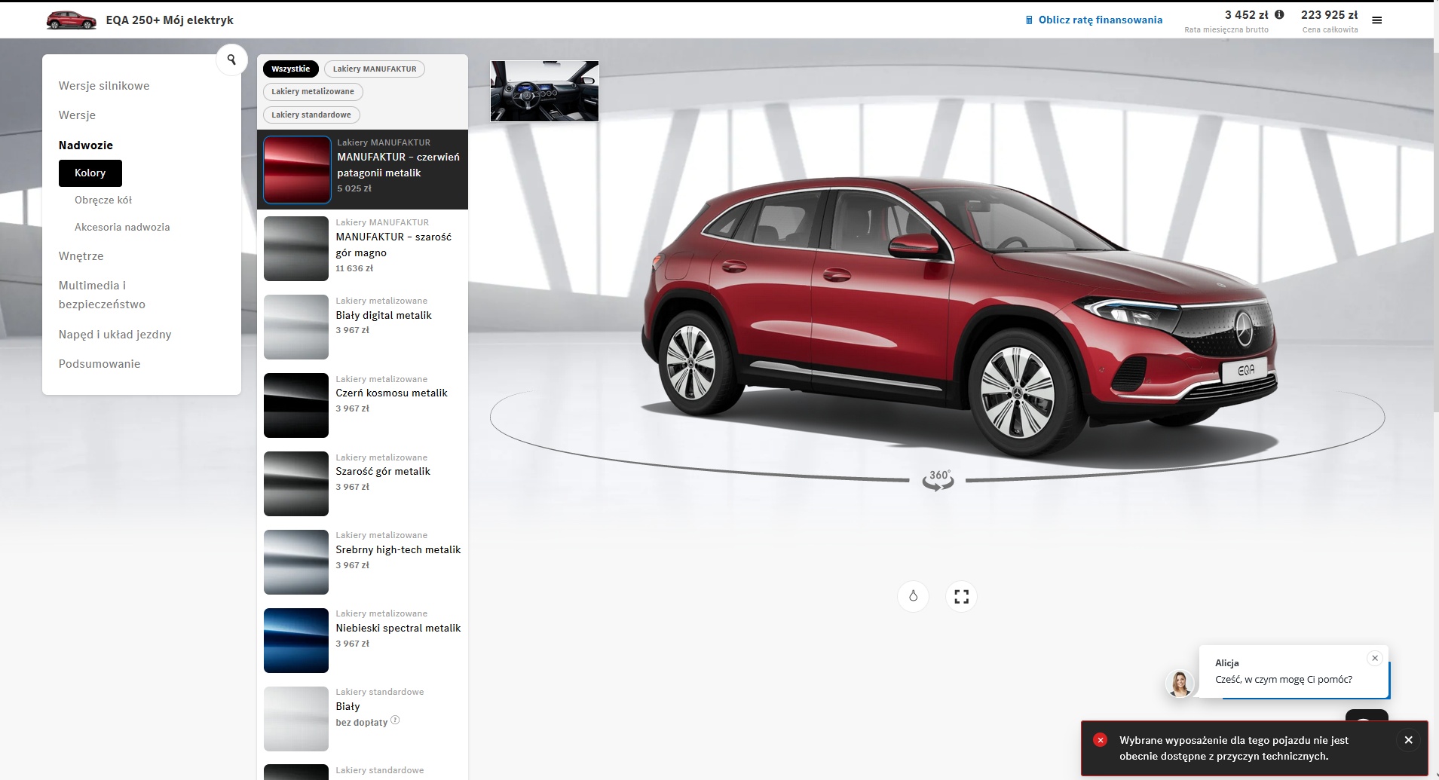
Task: Pick Szarość gór metalik swatch
Action: 296,484
